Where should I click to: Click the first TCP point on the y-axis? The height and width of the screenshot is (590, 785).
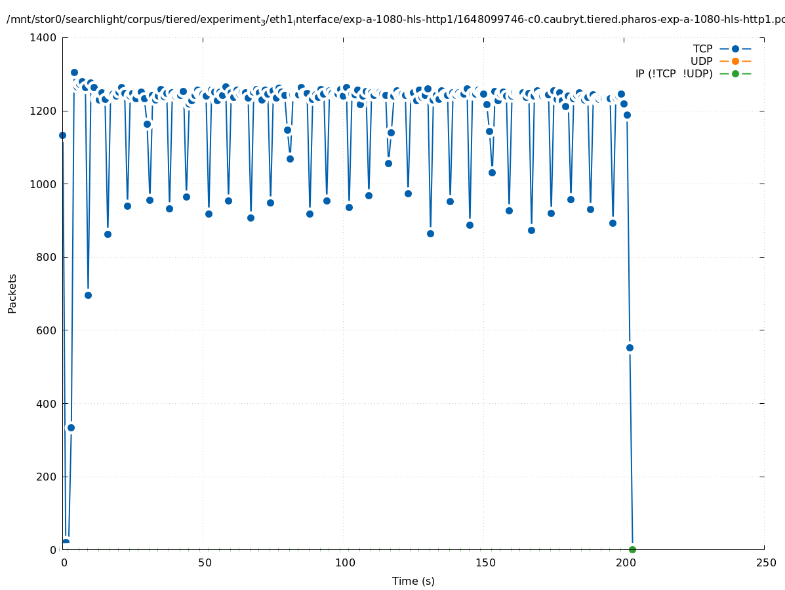pos(63,135)
